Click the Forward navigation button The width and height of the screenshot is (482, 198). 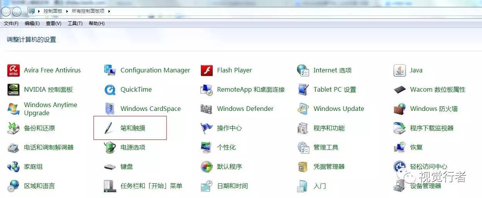pyautogui.click(x=17, y=12)
